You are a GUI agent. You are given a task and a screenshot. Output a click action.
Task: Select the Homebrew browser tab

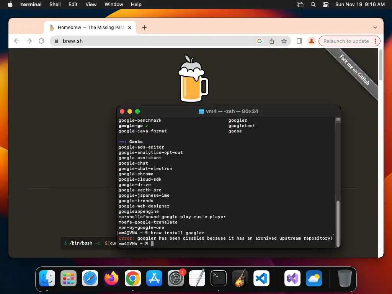pyautogui.click(x=90, y=28)
